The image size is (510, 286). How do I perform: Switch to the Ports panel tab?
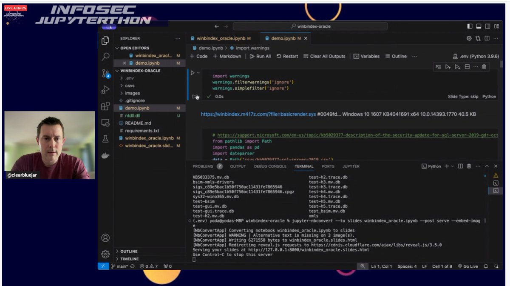pyautogui.click(x=328, y=166)
